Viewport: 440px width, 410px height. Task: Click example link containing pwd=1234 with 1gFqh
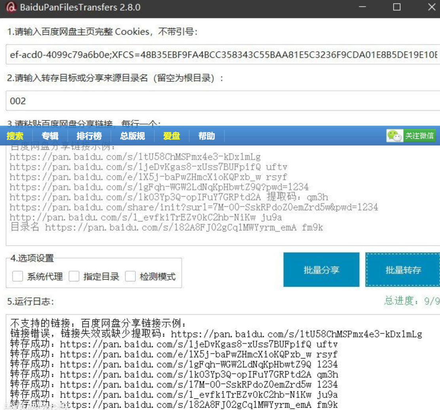tap(159, 187)
